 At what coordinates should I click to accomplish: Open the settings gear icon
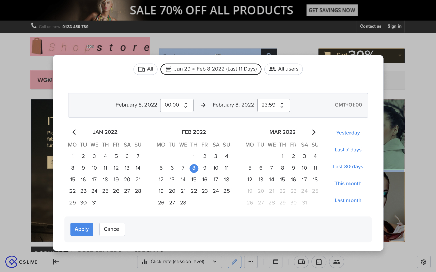coord(424,262)
